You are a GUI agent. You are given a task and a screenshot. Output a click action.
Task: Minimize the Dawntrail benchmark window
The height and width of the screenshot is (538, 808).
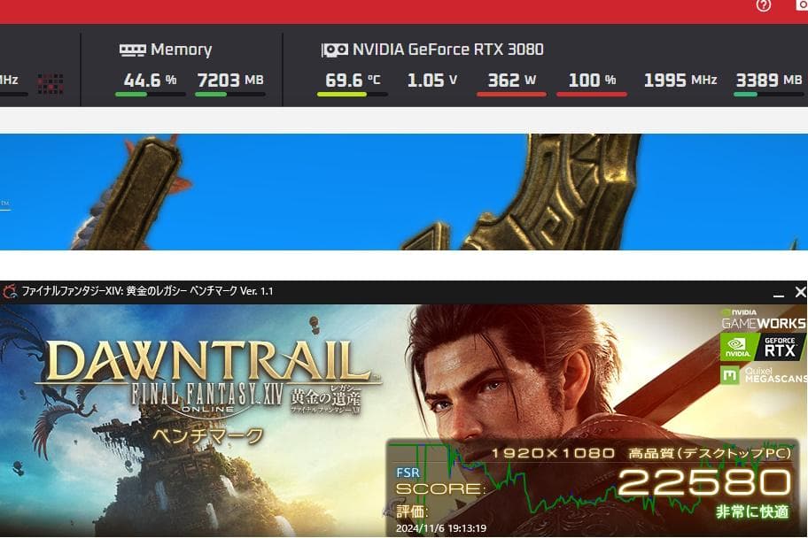click(779, 293)
